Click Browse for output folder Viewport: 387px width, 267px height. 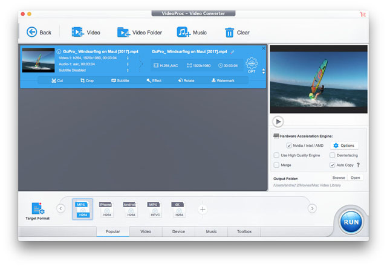[x=339, y=178]
